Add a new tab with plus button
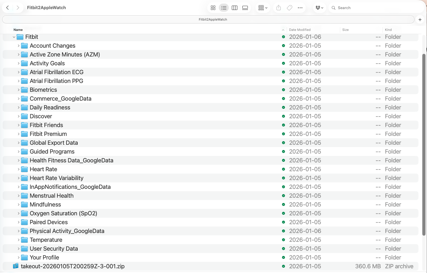Screen dimensions: 427x273 point(420,19)
